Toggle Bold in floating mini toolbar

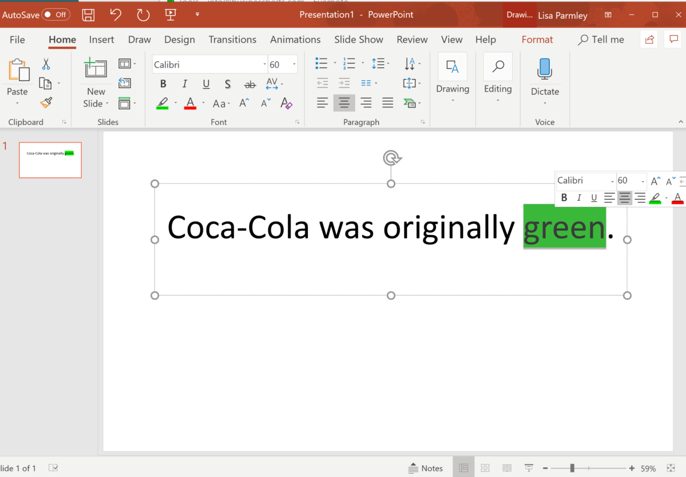(x=564, y=198)
